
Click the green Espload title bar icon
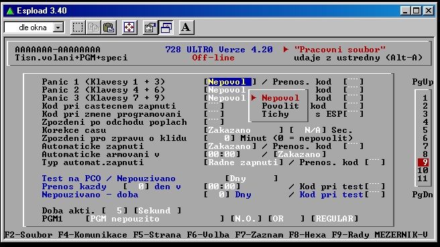tap(10, 11)
